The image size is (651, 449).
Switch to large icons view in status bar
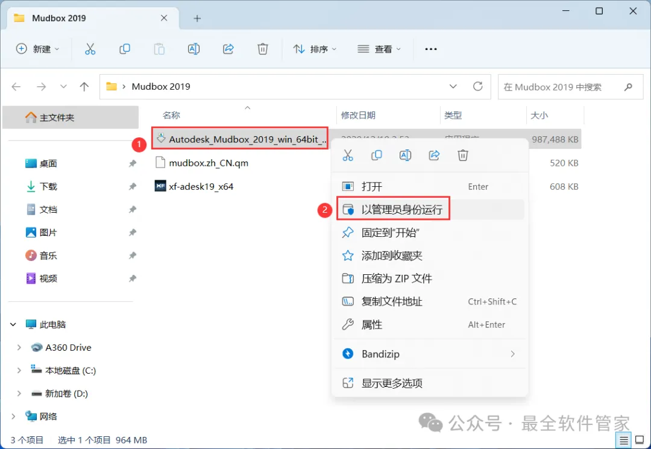pos(640,441)
